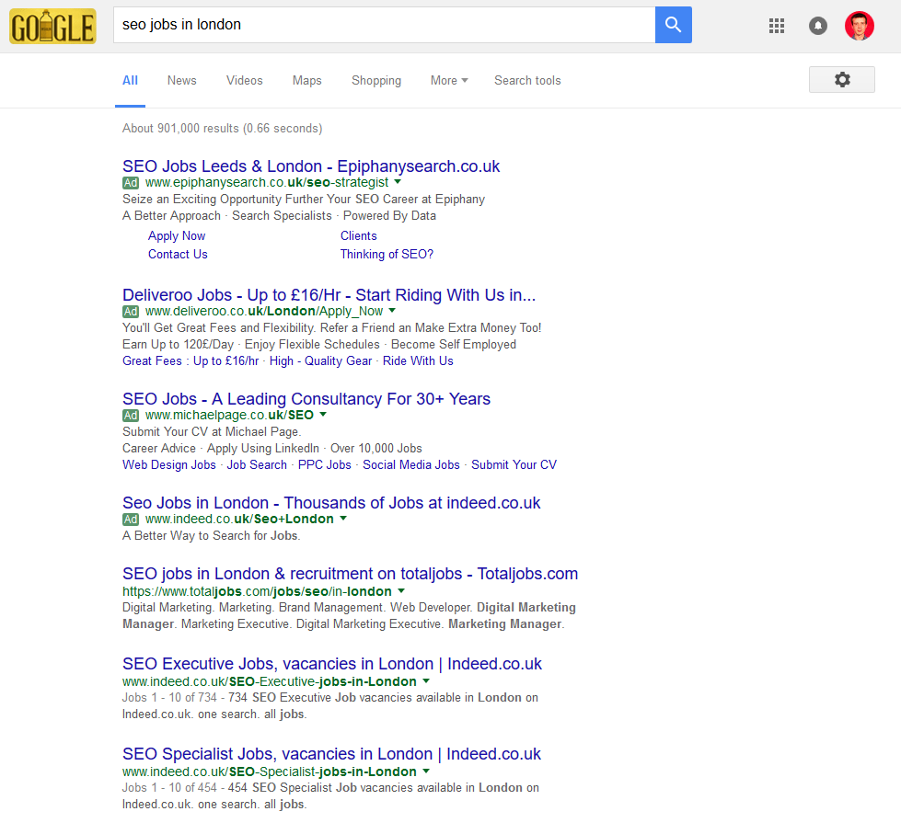The width and height of the screenshot is (901, 823).
Task: Open Seo Jobs in London indeed ad
Action: tap(331, 502)
